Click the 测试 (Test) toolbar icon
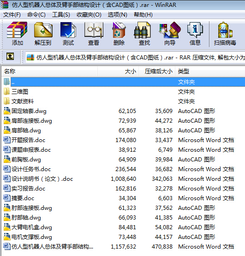The width and height of the screenshot is (245, 256). [x=68, y=30]
